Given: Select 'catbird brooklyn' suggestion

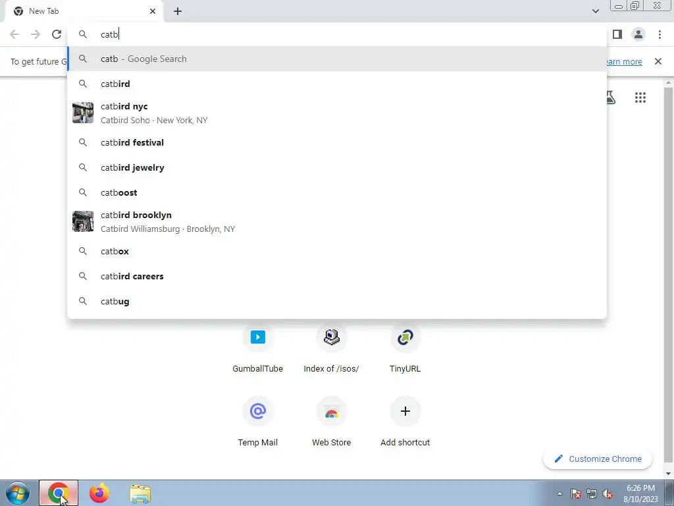Looking at the screenshot, I should tap(337, 221).
